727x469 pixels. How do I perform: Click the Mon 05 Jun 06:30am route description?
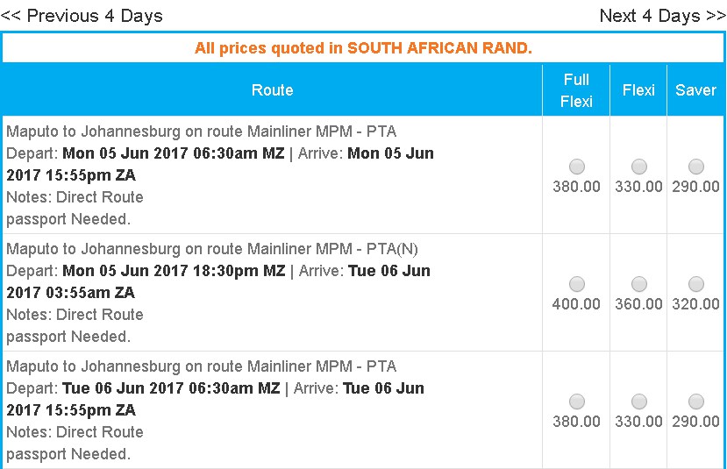(x=272, y=175)
